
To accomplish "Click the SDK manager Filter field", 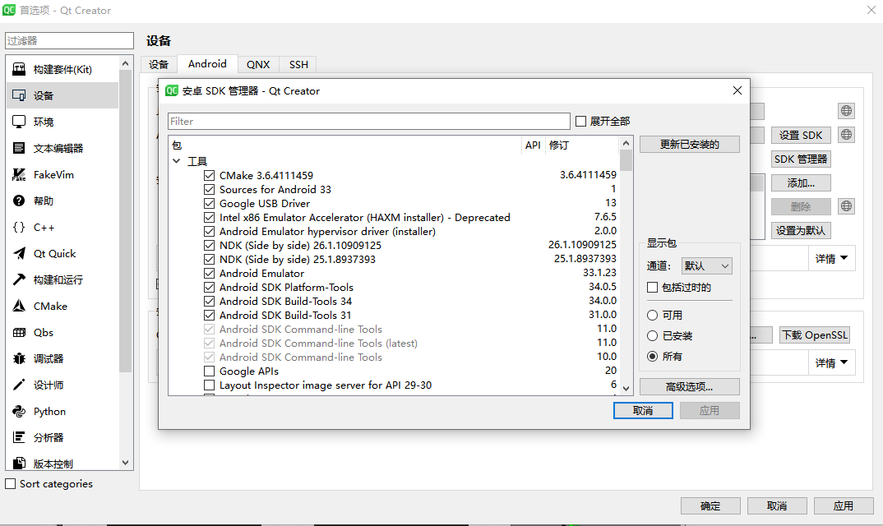I will (369, 121).
